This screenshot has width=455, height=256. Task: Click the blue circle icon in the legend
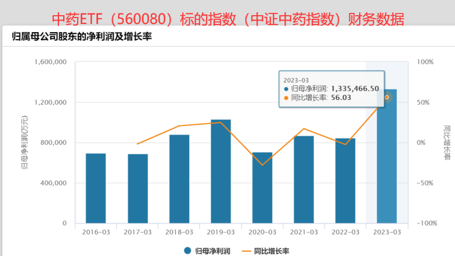coord(187,250)
